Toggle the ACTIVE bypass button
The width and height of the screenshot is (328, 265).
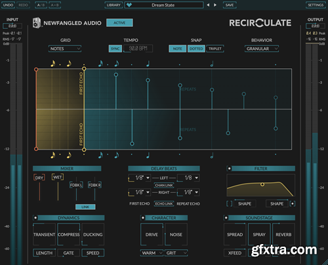(x=119, y=23)
